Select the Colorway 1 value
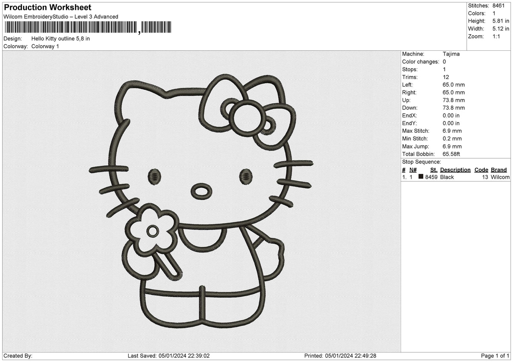Viewport: 513px width, 362px height. (45, 46)
